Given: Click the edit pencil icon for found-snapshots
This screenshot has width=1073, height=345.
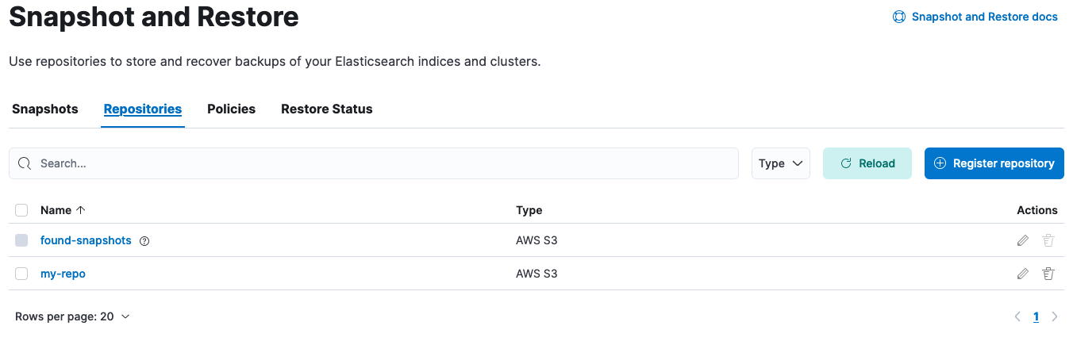Looking at the screenshot, I should coord(1023,240).
